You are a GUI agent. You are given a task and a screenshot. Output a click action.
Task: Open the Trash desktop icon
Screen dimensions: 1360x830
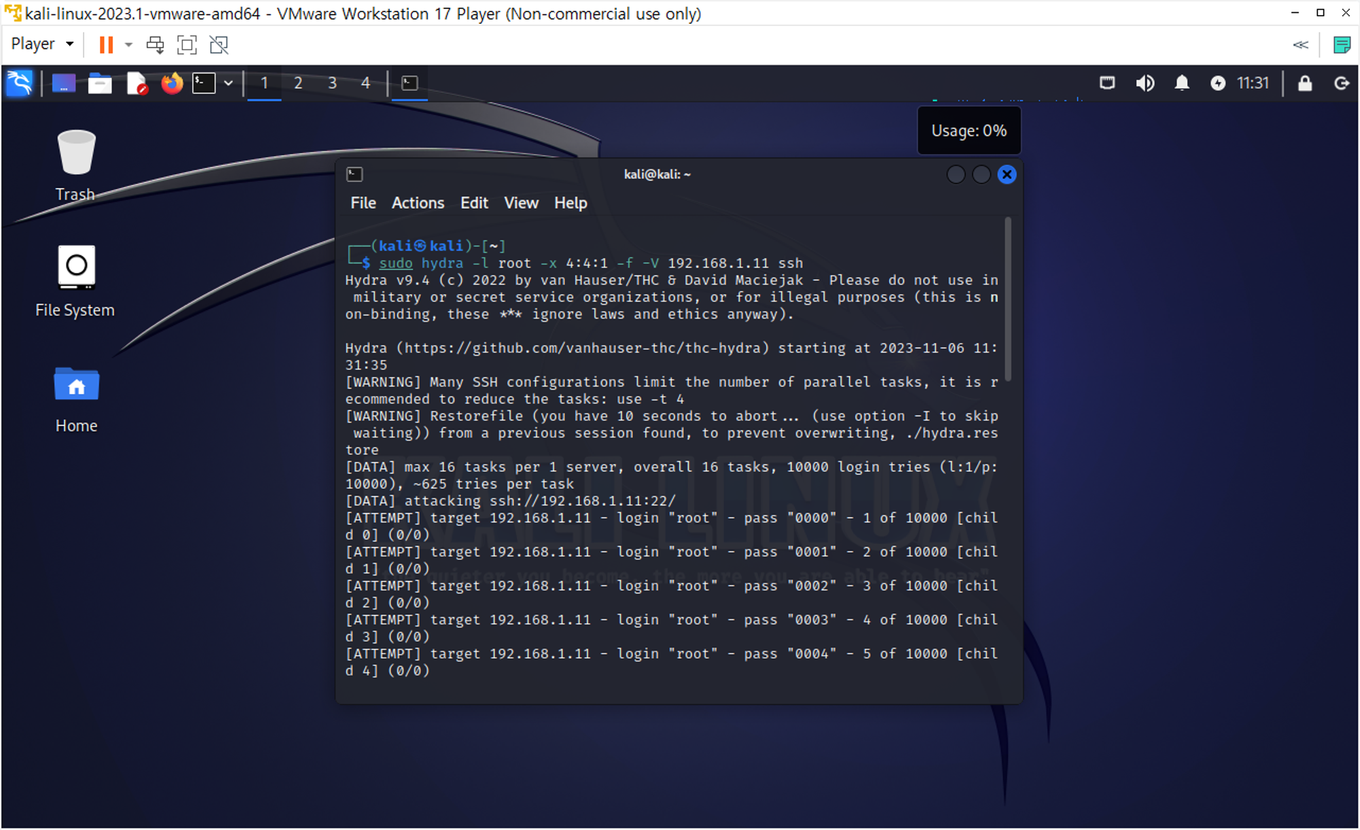coord(75,165)
